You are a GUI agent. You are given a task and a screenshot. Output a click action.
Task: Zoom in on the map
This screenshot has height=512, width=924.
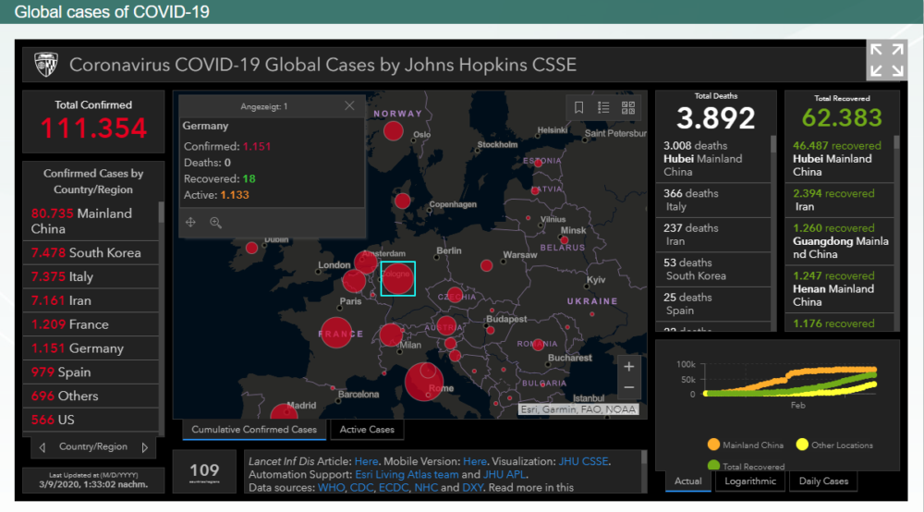coord(628,367)
